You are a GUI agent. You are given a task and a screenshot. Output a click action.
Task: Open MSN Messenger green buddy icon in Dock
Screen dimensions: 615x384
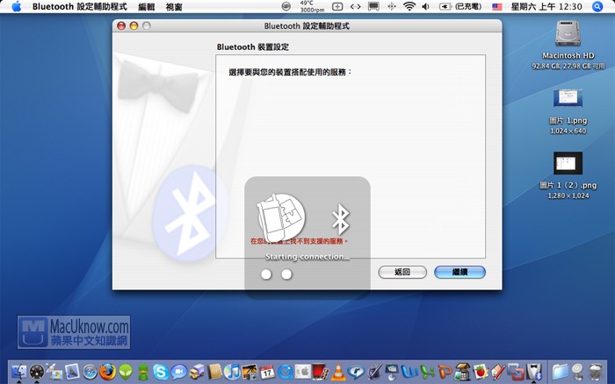pos(143,372)
